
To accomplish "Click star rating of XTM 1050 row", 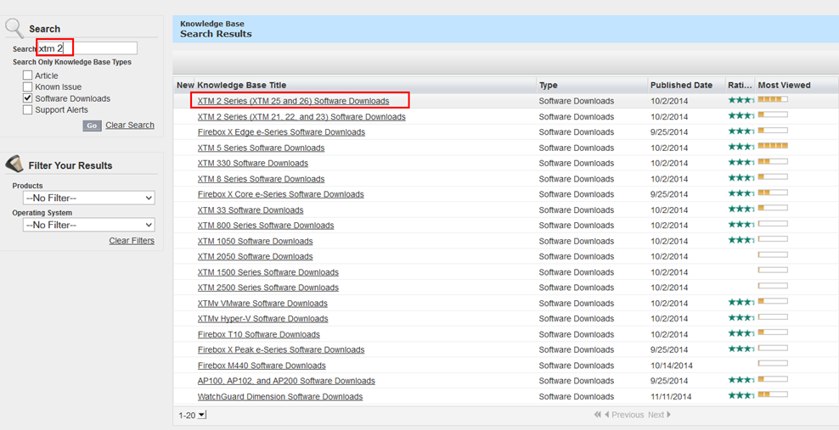I will coord(741,240).
